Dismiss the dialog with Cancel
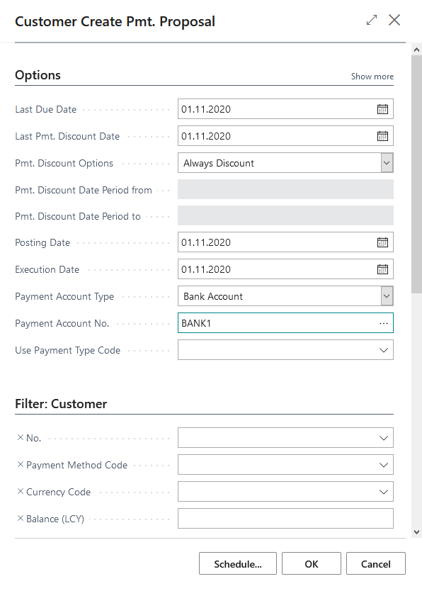422x591 pixels. (x=375, y=563)
